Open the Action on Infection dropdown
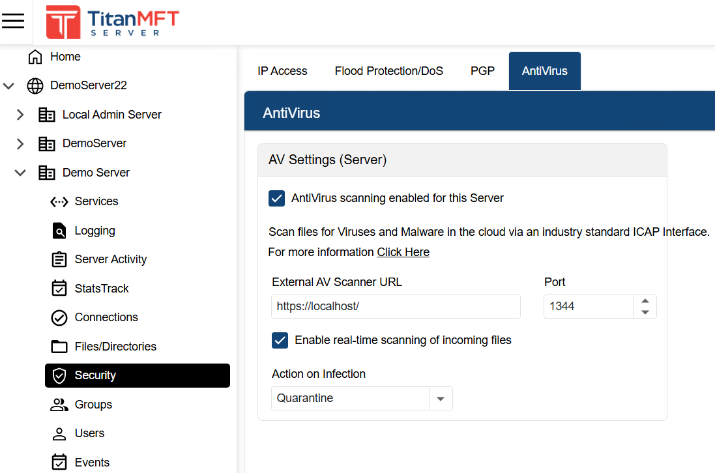This screenshot has height=473, width=715. (441, 398)
